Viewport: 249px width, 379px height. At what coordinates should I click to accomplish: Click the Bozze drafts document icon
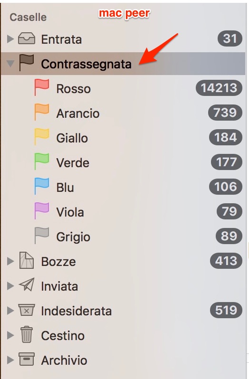click(26, 260)
